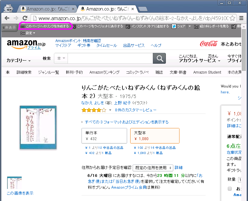Click ¥1 より12 中古品の出品 link
The height and width of the screenshot is (201, 248).
(x=104, y=148)
